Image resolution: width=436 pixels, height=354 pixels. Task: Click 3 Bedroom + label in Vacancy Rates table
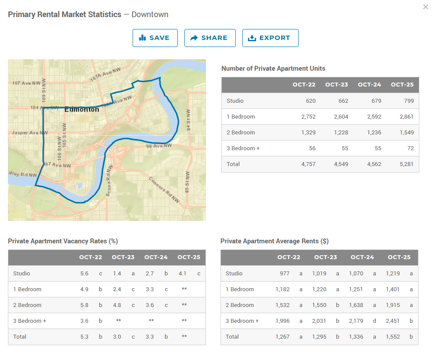29,321
